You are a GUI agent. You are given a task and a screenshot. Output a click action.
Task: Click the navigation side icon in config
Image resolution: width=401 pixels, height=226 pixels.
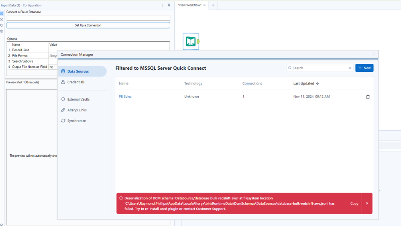pyautogui.click(x=2, y=19)
